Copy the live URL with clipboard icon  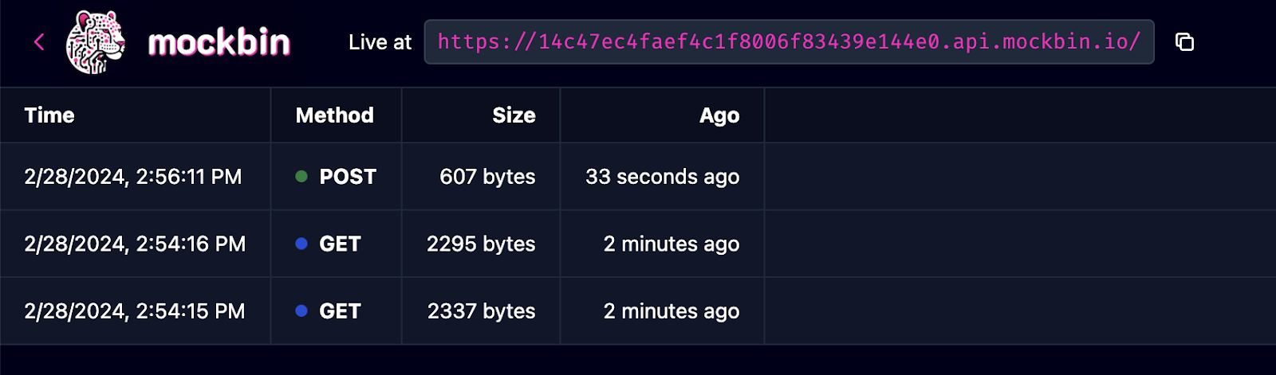click(x=1185, y=42)
